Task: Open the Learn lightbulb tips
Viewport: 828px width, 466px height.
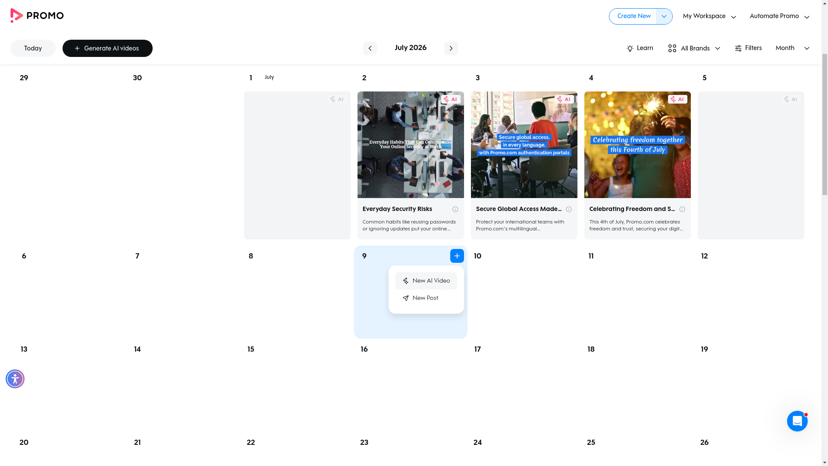Action: [640, 48]
